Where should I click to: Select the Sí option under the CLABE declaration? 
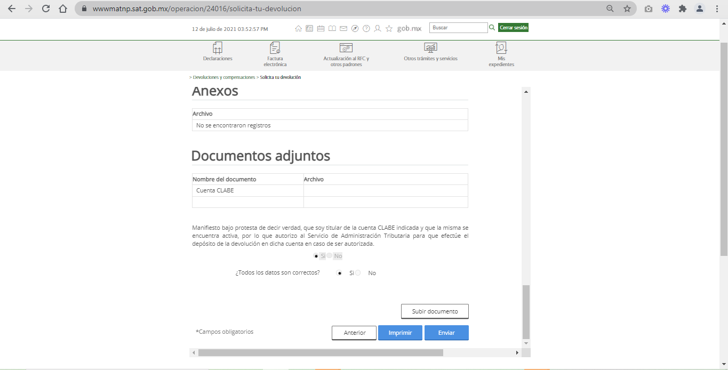click(316, 256)
